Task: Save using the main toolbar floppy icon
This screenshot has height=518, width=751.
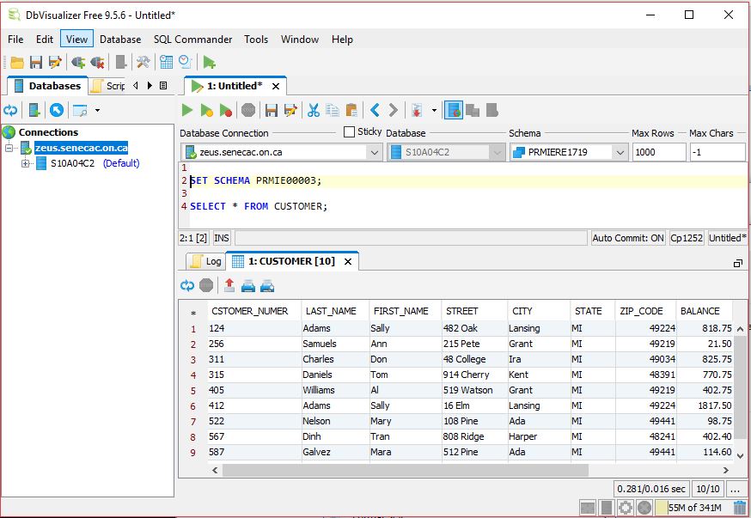Action: coord(36,62)
